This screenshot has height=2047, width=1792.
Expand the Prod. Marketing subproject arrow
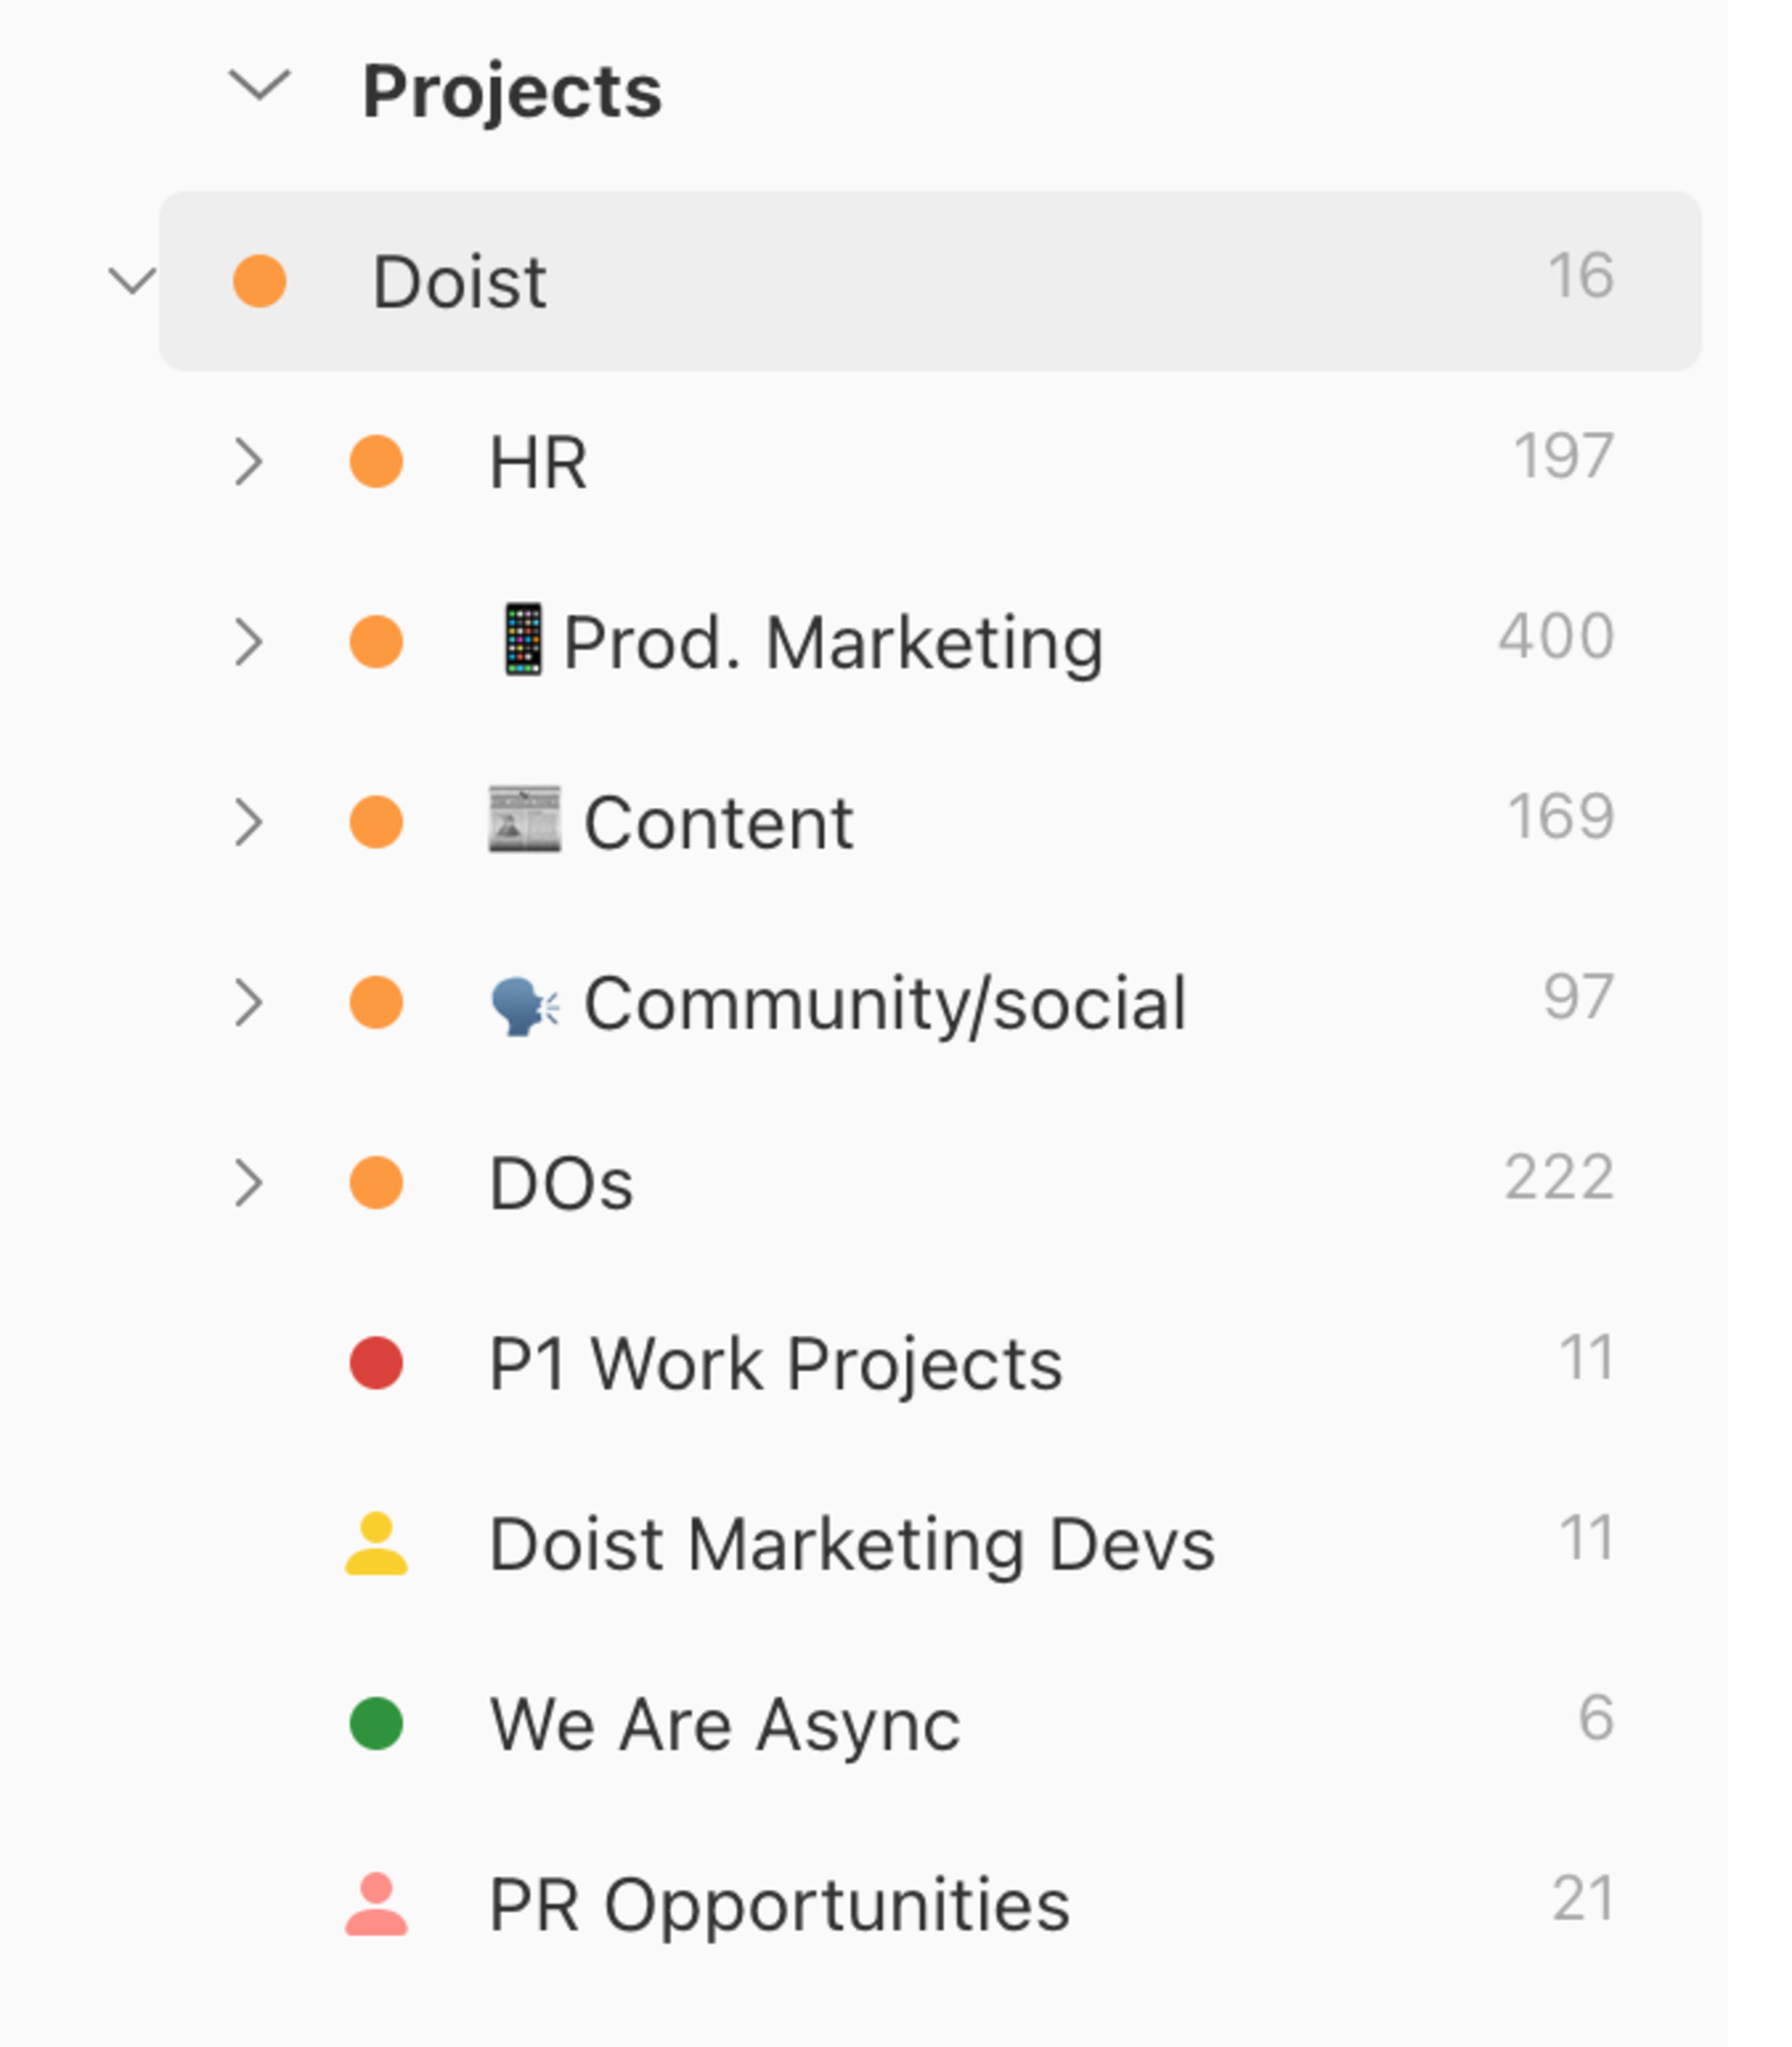tap(248, 642)
